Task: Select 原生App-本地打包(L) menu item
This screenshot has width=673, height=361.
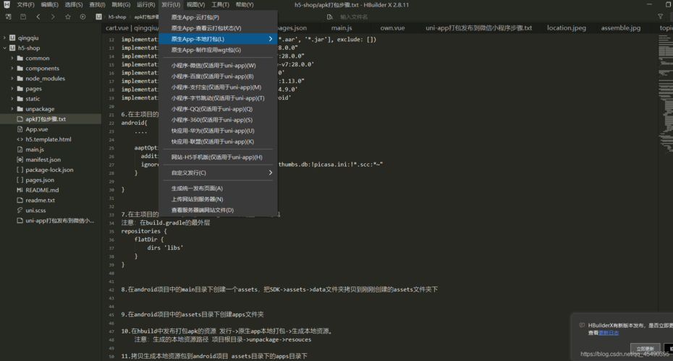Action: coord(218,39)
